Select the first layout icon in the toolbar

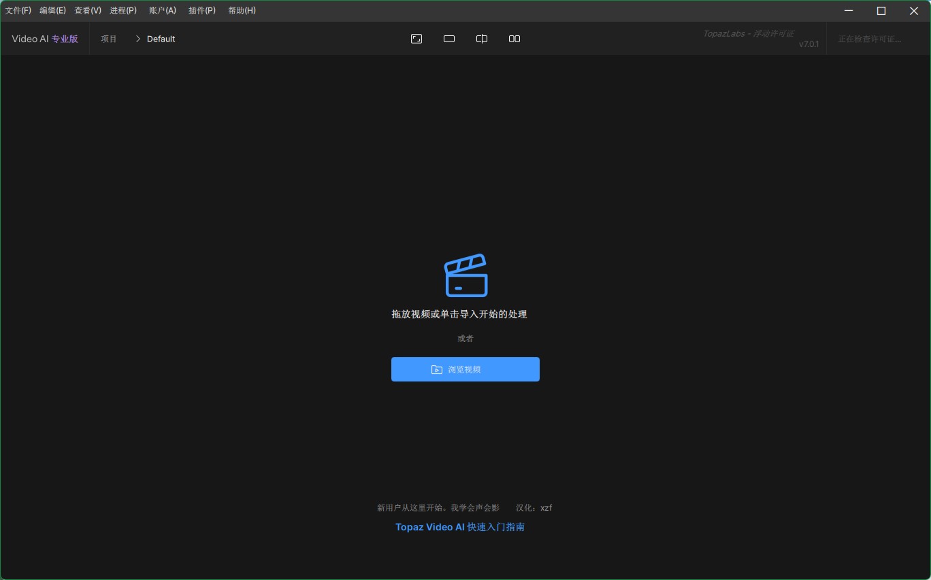(416, 39)
